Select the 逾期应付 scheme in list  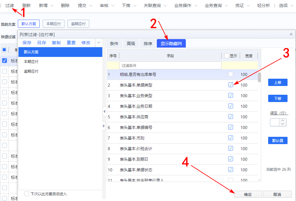pos(31,71)
